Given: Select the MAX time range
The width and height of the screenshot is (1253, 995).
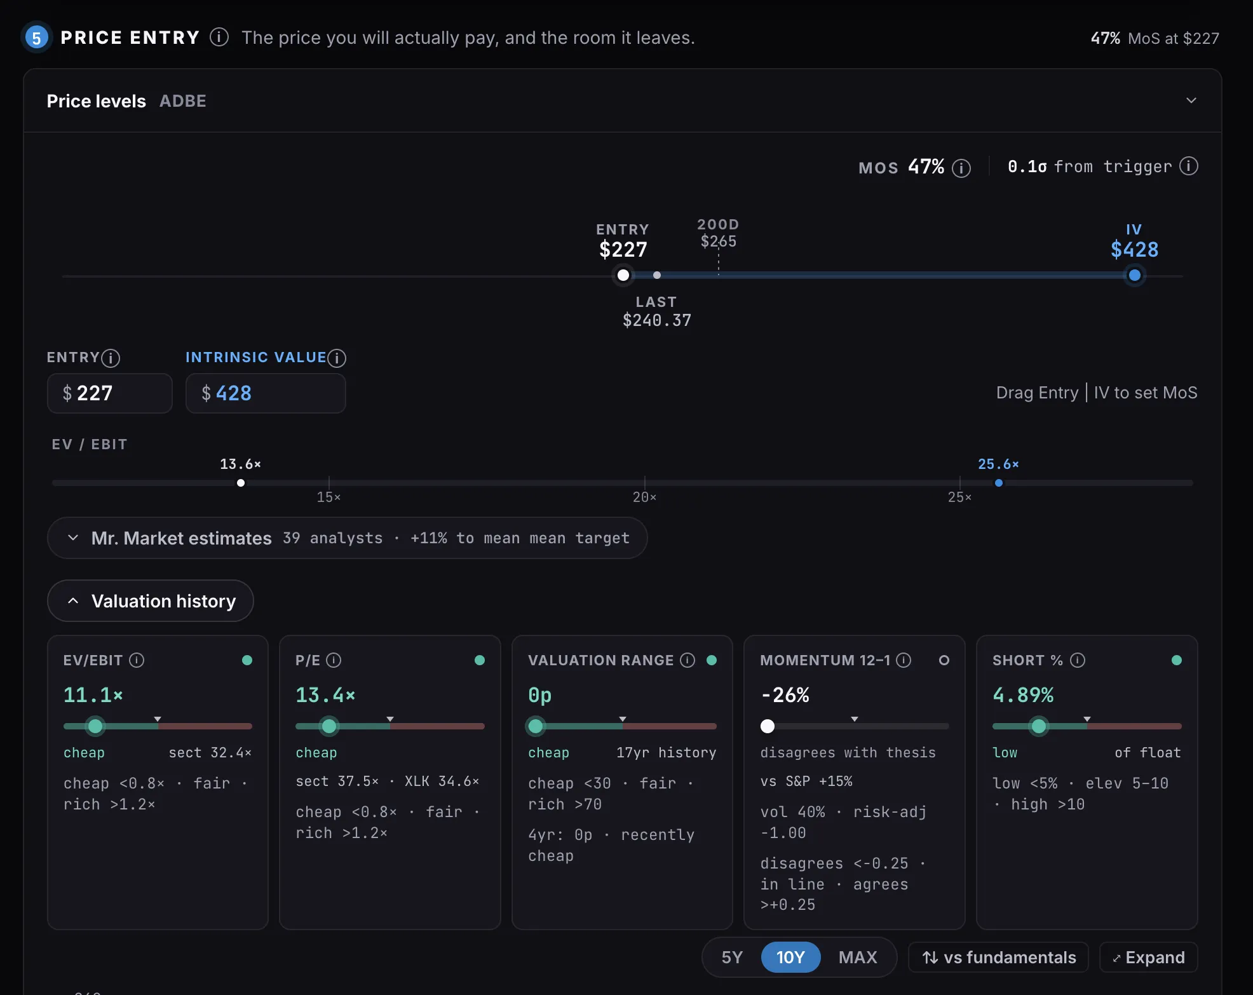Looking at the screenshot, I should pyautogui.click(x=858, y=958).
